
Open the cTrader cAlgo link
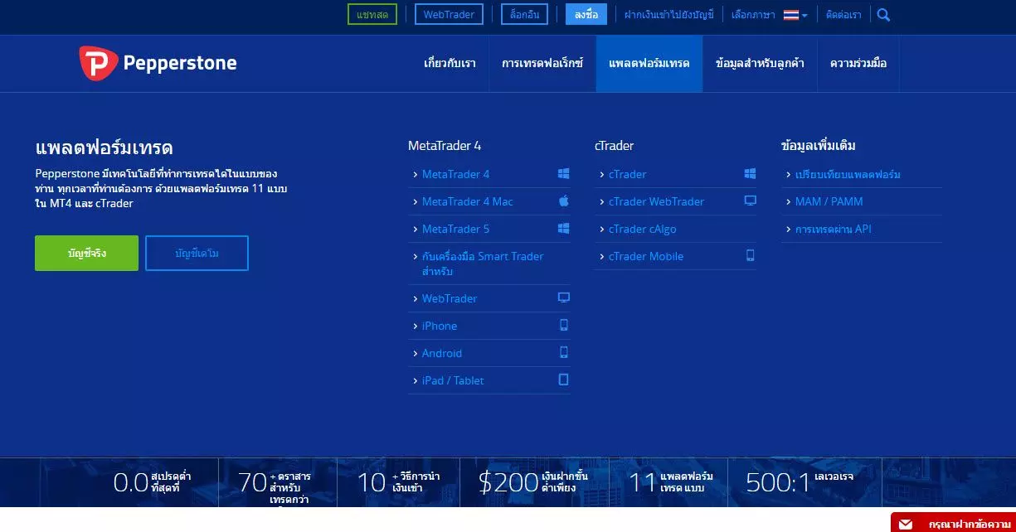click(641, 229)
